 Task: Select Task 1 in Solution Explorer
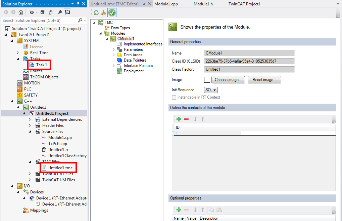[41, 65]
